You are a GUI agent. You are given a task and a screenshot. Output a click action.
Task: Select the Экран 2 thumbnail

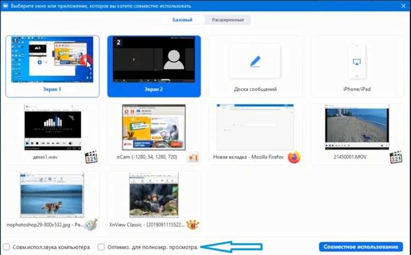click(154, 67)
